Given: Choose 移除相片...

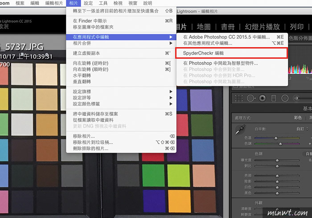Looking at the screenshot, I should coord(121,136).
